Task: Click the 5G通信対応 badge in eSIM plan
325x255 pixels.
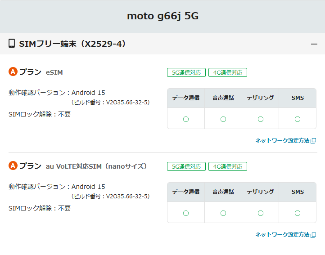Action: (186, 72)
